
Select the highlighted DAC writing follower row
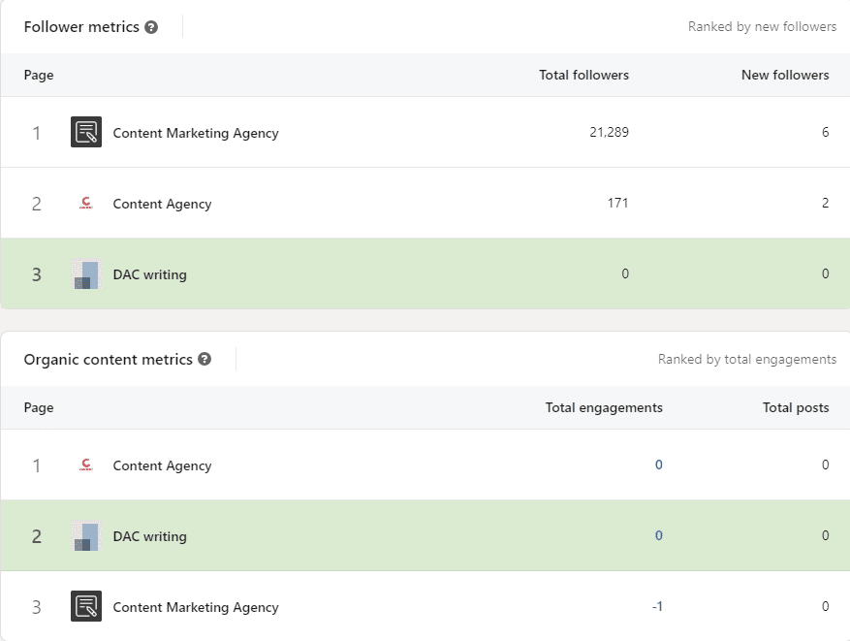(x=388, y=274)
